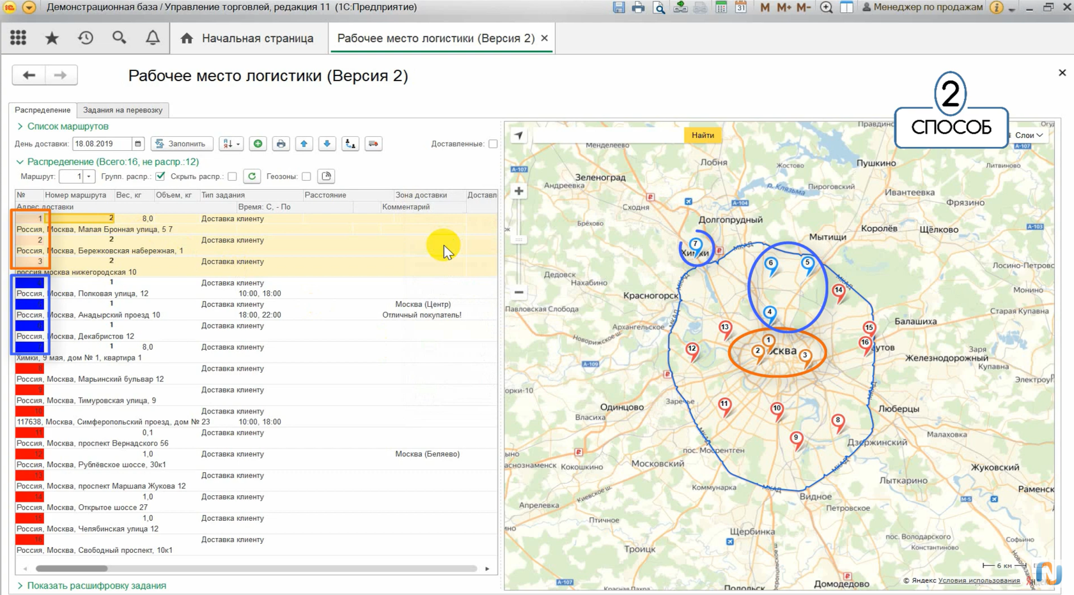The image size is (1074, 595).
Task: Click the icon button next to Геозоны
Action: [326, 176]
